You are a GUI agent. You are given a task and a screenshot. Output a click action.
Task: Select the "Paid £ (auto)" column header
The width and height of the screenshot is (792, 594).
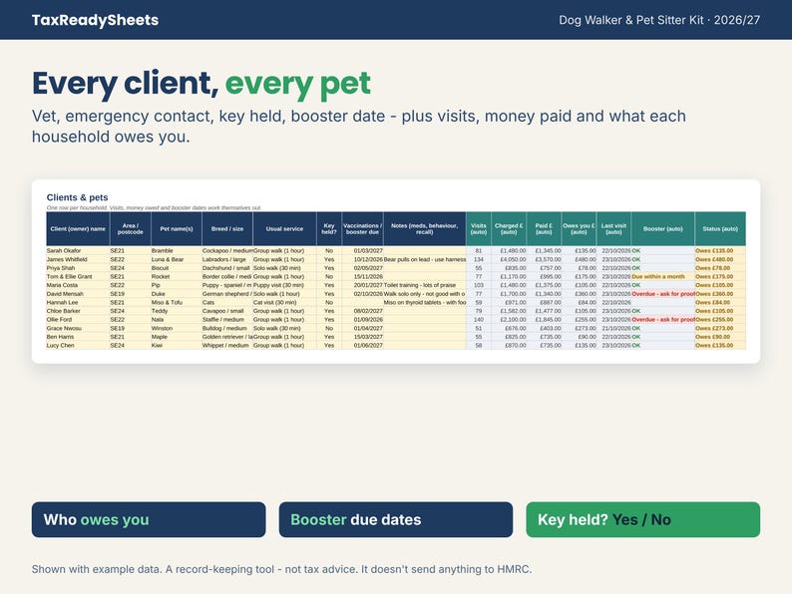[x=544, y=228]
